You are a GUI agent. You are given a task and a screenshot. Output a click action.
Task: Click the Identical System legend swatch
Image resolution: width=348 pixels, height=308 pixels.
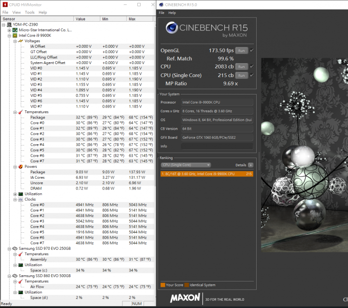[x=187, y=285]
